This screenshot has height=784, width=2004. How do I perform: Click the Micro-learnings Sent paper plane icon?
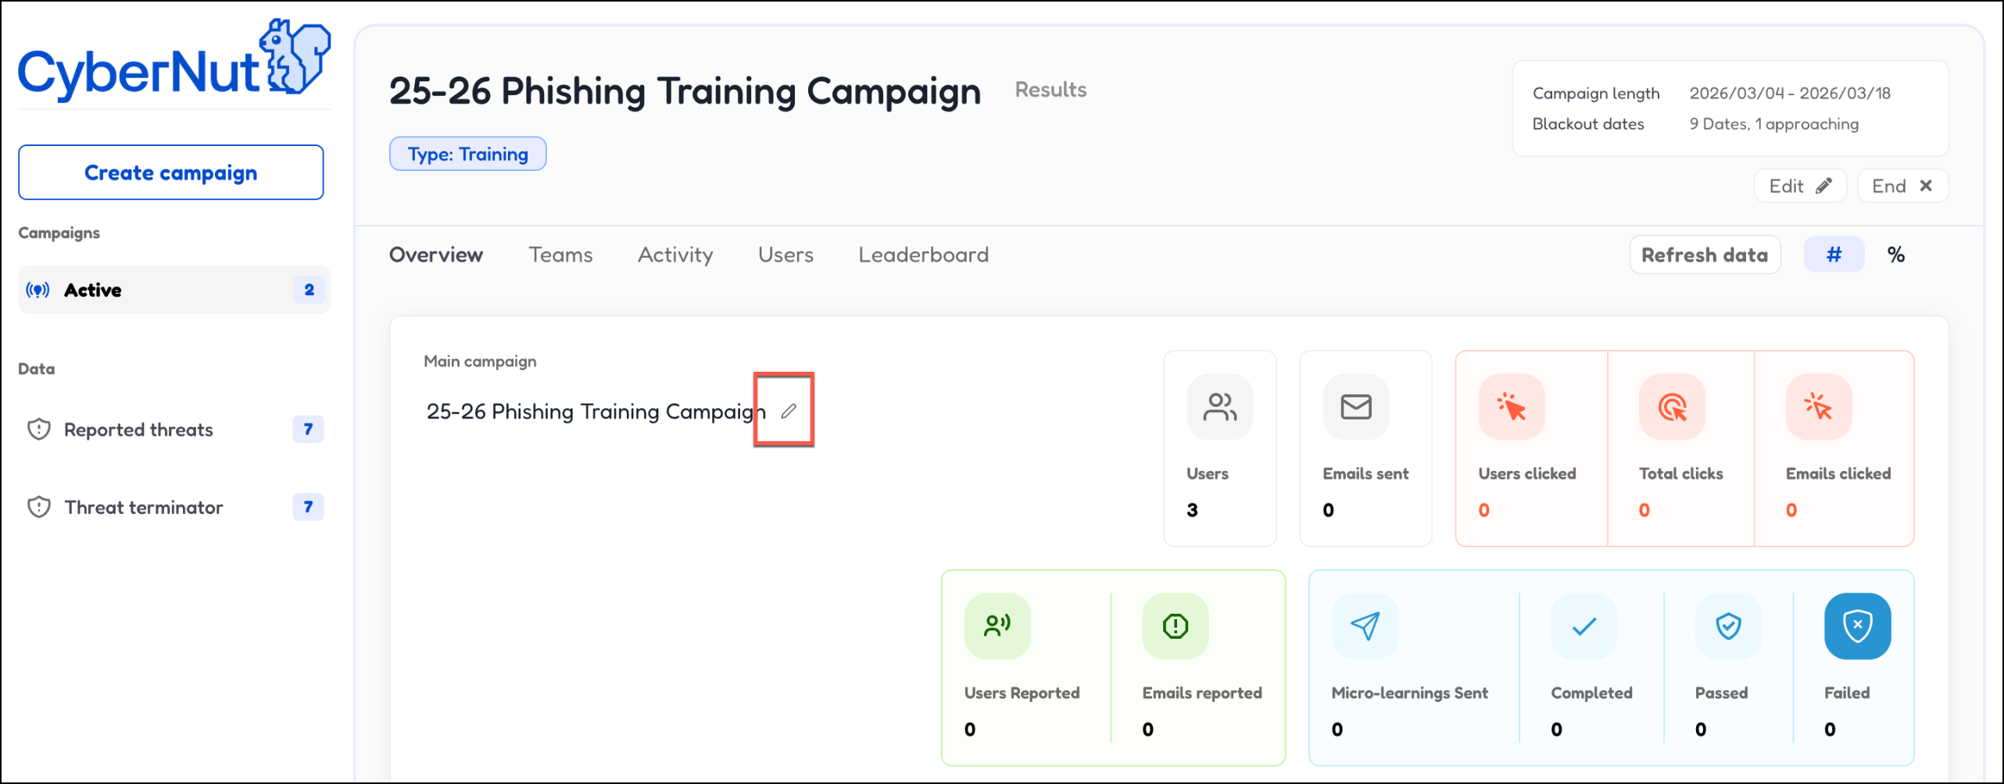pyautogui.click(x=1365, y=625)
